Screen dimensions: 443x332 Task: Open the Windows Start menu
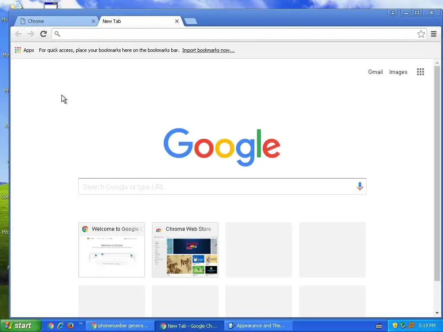coord(20,326)
